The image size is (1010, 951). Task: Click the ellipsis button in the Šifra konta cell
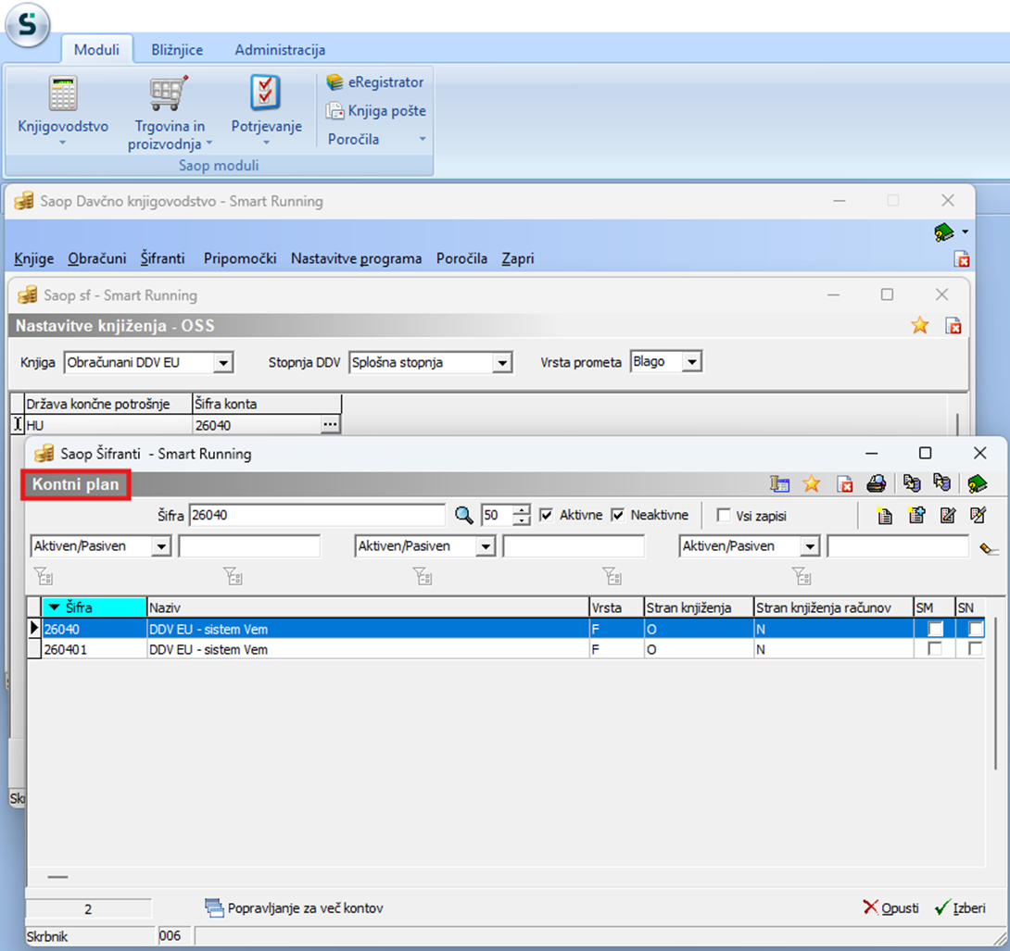pos(330,424)
